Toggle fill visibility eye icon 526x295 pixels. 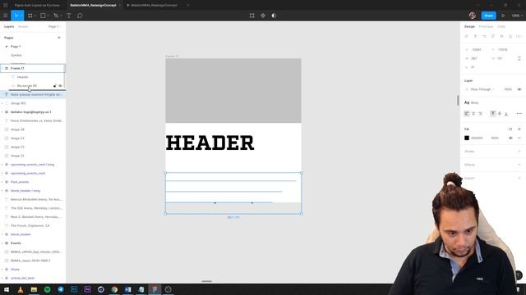coord(510,138)
